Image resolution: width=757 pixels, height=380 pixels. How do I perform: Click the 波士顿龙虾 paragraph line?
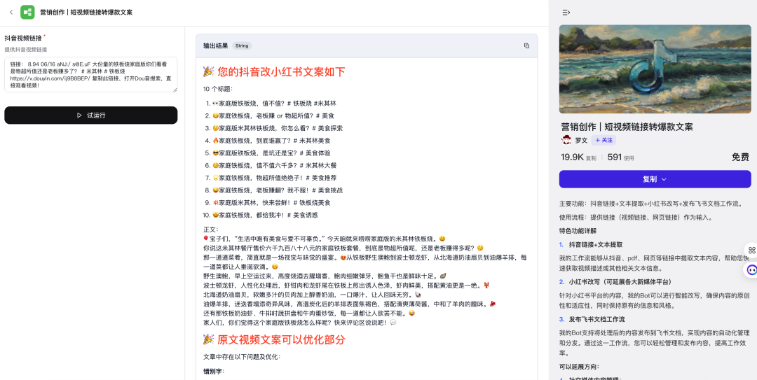(x=347, y=286)
